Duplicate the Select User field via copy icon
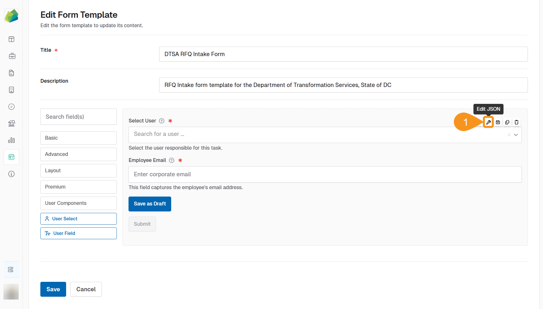543x309 pixels. [x=507, y=122]
